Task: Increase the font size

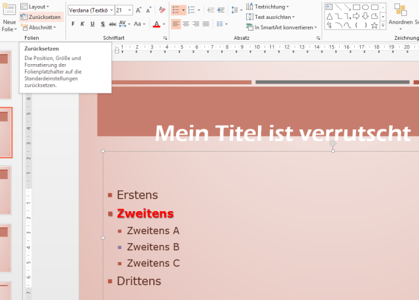Action: pyautogui.click(x=138, y=10)
